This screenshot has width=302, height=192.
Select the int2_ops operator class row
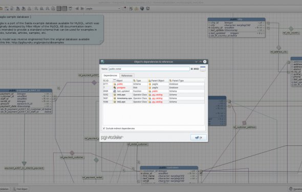click(154, 102)
